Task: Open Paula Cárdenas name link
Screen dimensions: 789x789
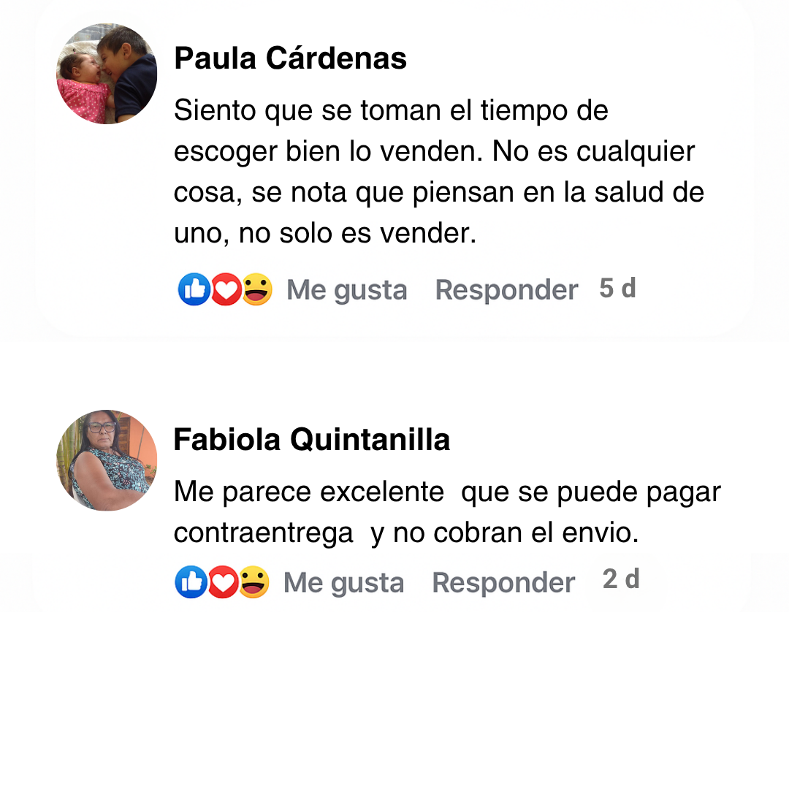Action: click(x=290, y=58)
